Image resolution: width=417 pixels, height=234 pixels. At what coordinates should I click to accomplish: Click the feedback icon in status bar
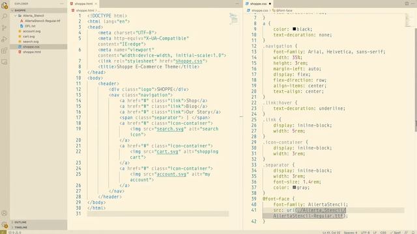point(406,233)
